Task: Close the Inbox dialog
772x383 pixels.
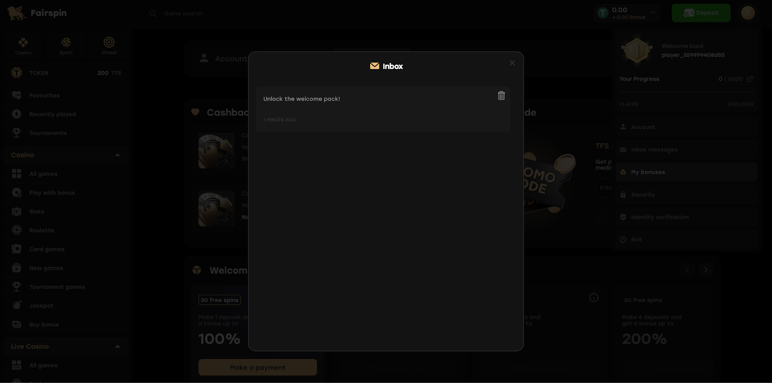Action: 512,63
